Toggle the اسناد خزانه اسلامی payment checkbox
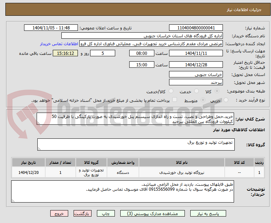The image size is (271, 223). pos(175,100)
